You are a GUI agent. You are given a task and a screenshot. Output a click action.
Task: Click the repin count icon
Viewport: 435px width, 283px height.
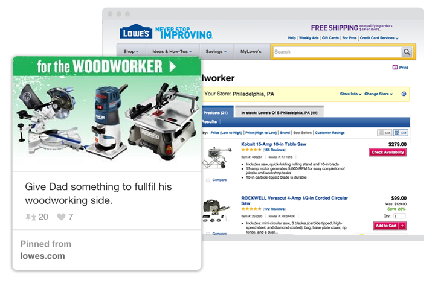coord(31,217)
